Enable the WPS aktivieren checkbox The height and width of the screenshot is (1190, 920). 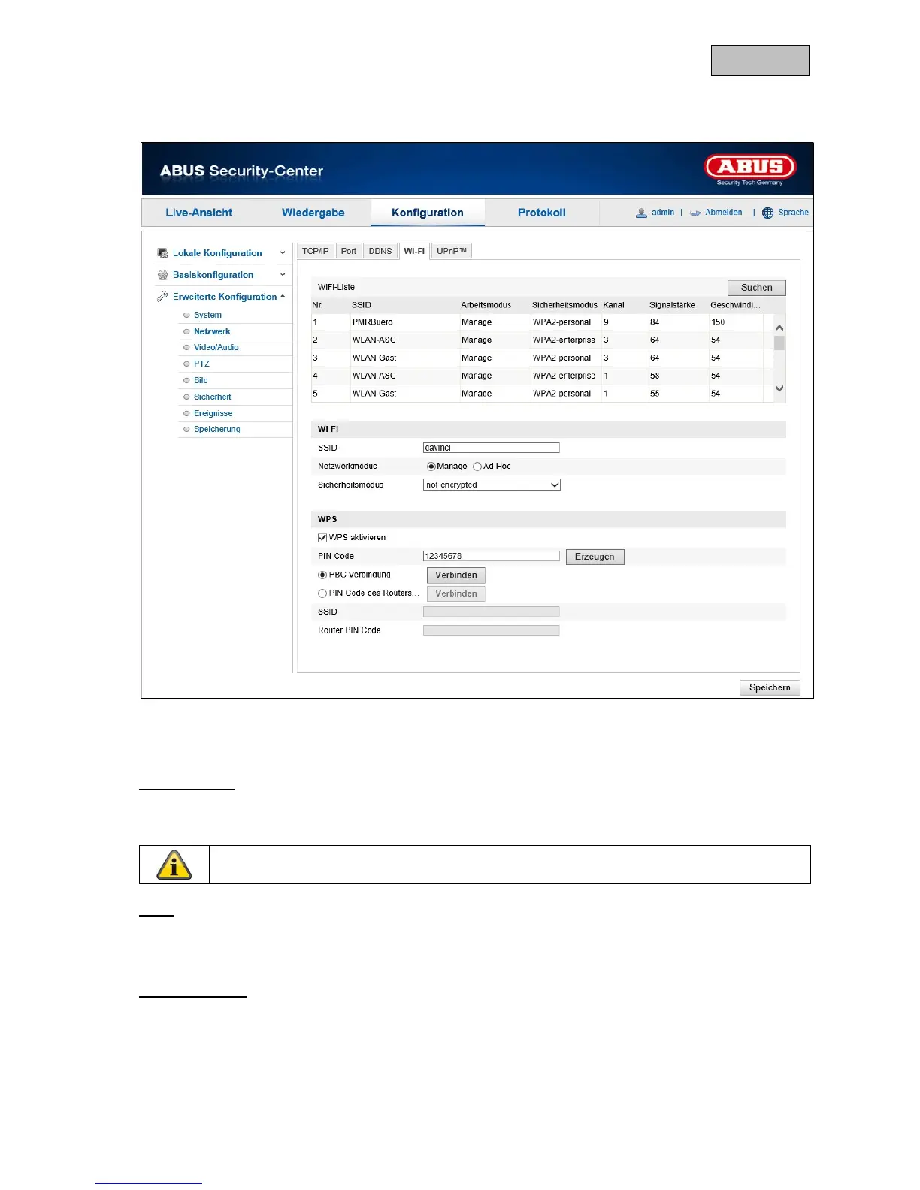pos(322,538)
